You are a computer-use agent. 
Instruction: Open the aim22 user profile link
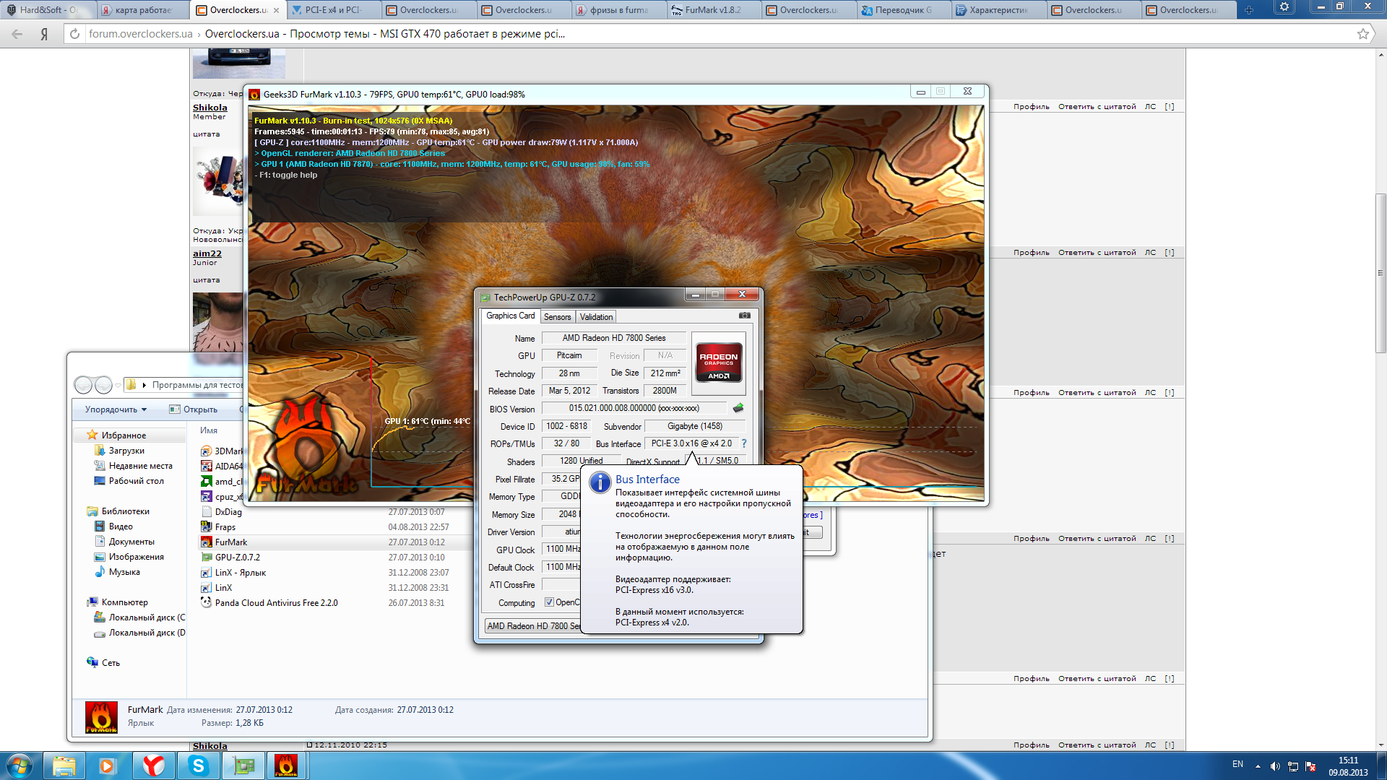[x=207, y=253]
